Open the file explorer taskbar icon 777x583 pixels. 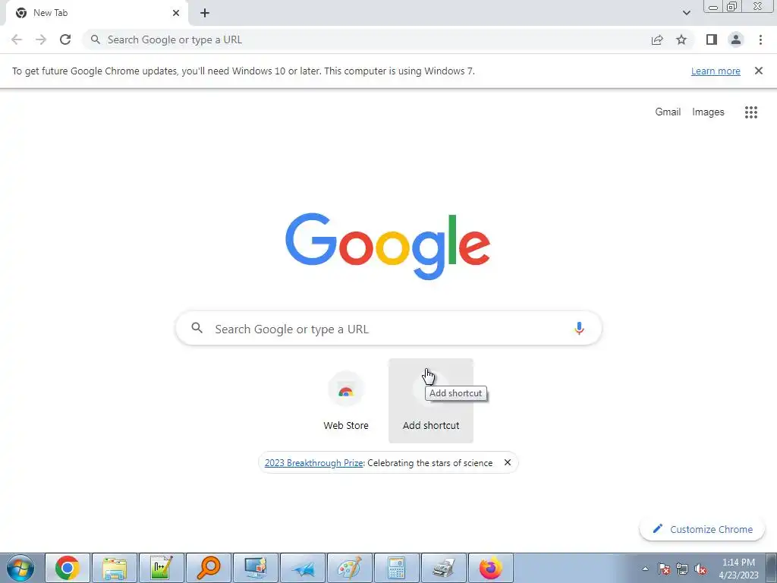click(115, 568)
